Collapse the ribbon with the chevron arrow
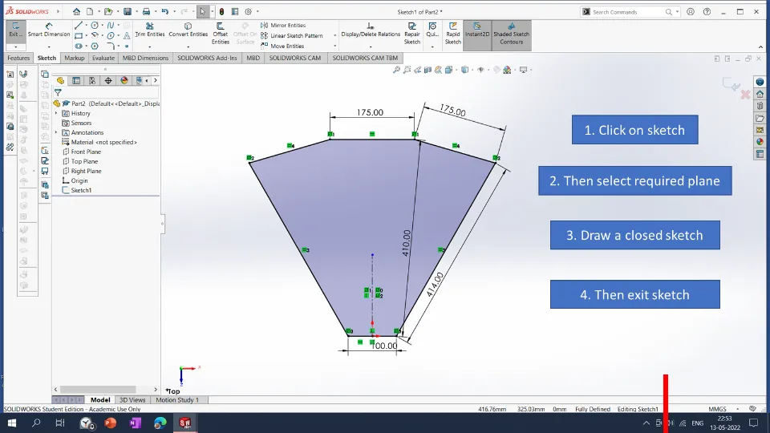770x433 pixels. point(760,47)
